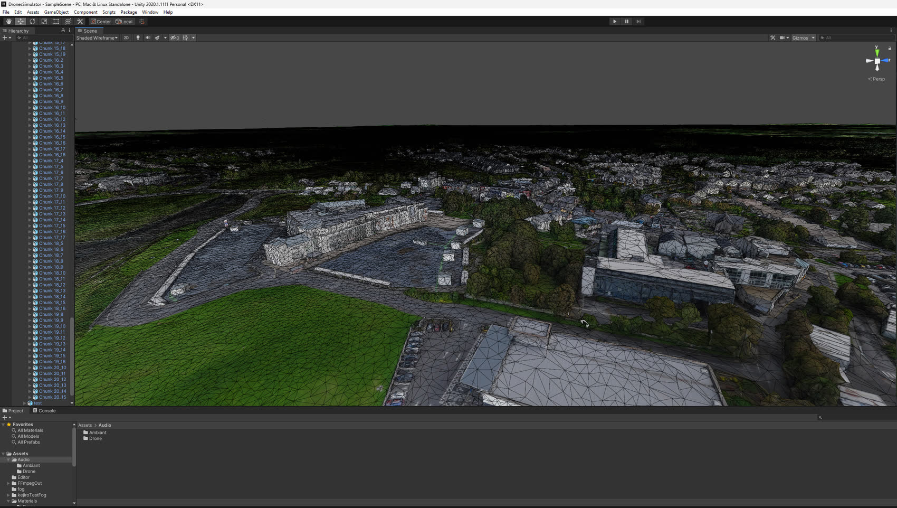Toggle Local handle rotation
This screenshot has width=897, height=508.
[124, 22]
